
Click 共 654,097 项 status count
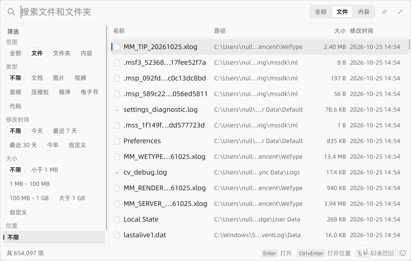[25, 253]
